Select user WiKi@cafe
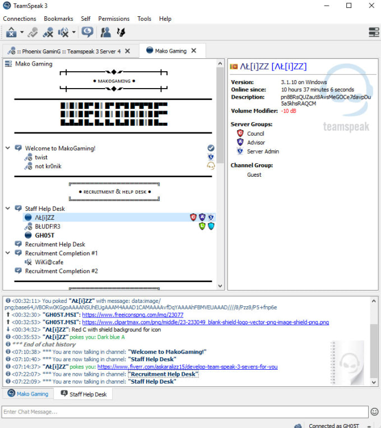 point(49,262)
